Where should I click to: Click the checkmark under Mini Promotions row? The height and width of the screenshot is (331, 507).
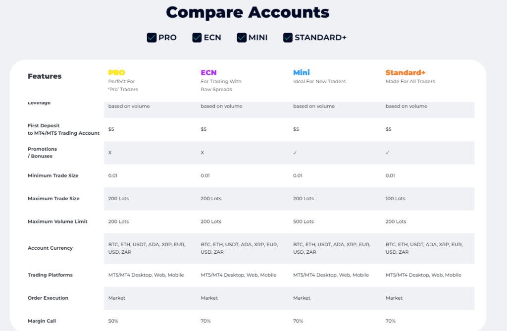click(294, 153)
